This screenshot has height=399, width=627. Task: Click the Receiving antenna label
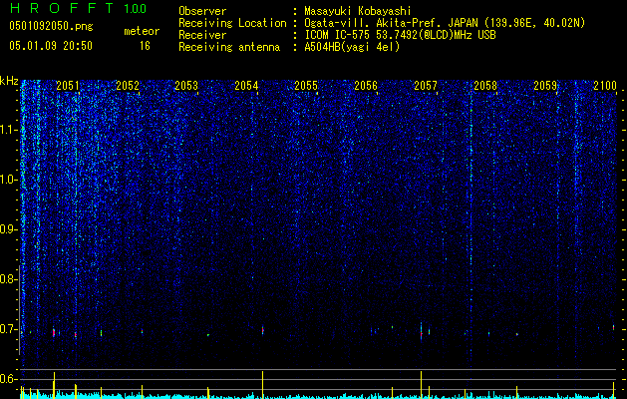(x=229, y=47)
